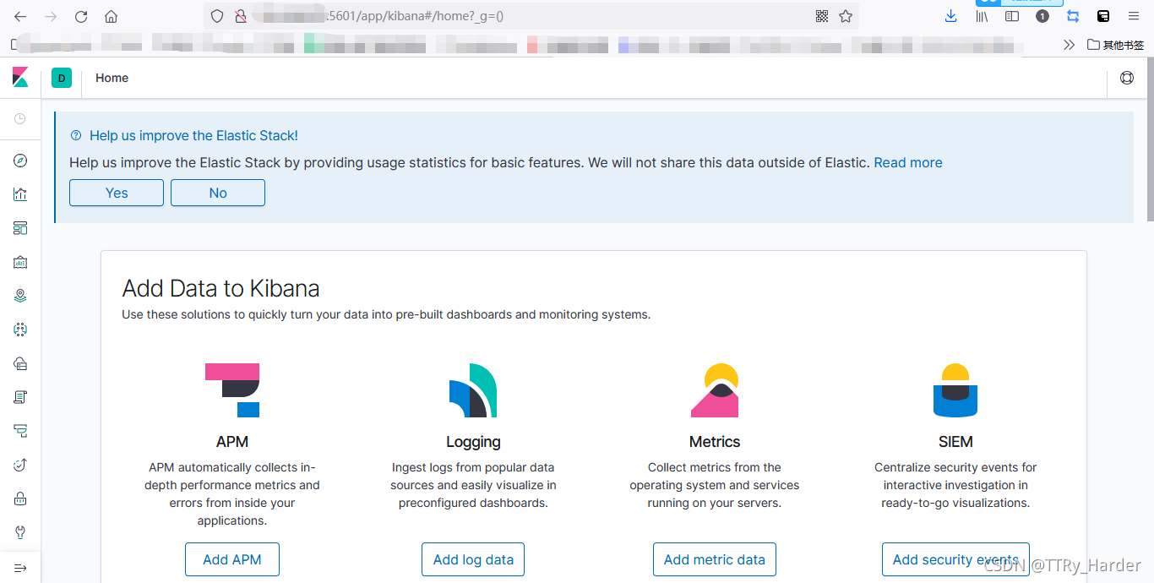Open the 其他书签 bookmarks folder

coord(1116,45)
